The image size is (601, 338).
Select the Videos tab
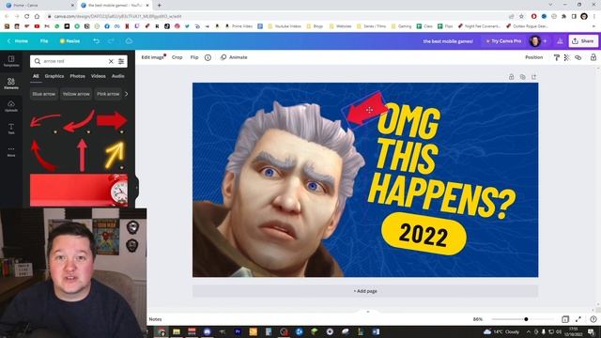(98, 76)
